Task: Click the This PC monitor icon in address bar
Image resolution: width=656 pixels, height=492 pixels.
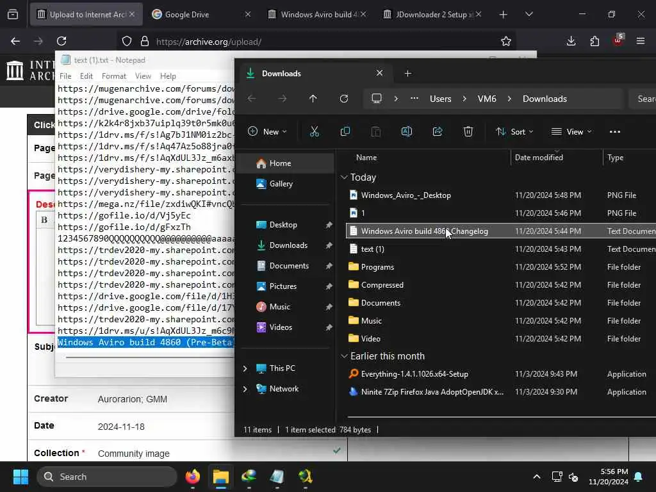Action: click(377, 99)
